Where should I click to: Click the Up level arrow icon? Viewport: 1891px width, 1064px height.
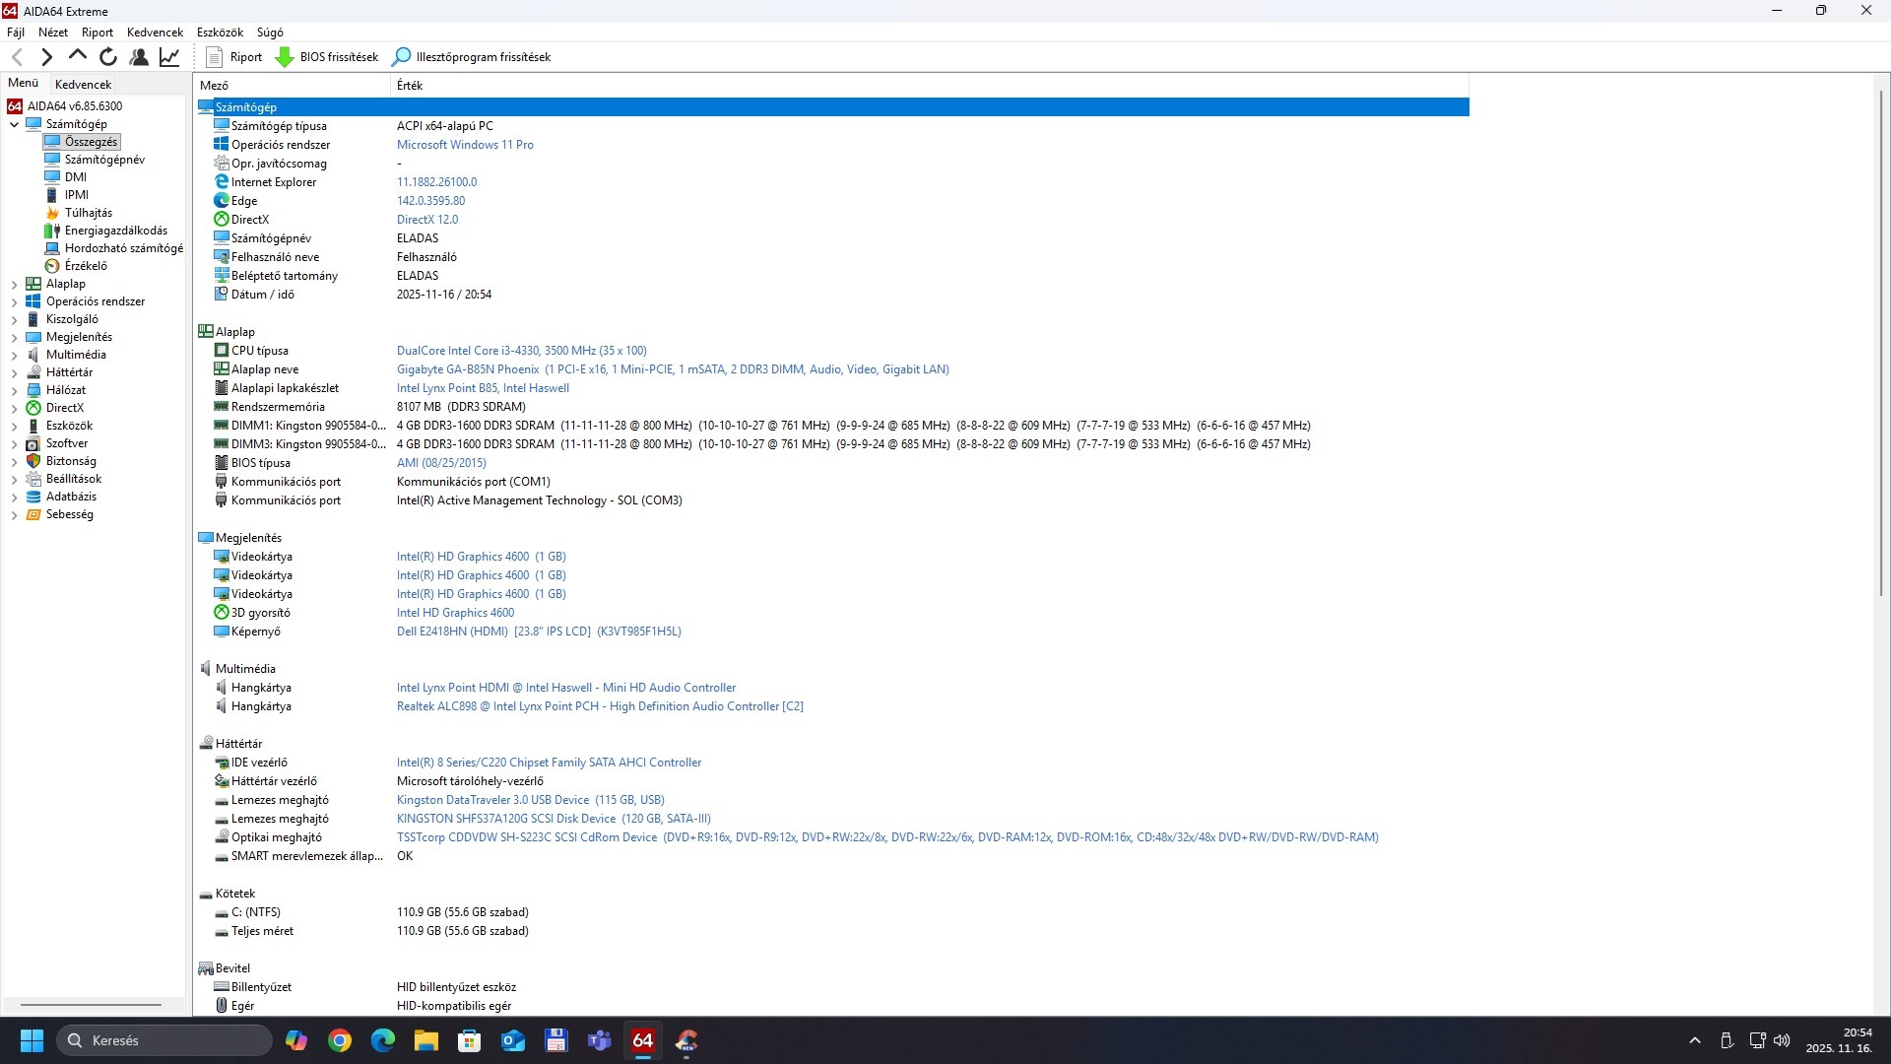click(x=77, y=56)
